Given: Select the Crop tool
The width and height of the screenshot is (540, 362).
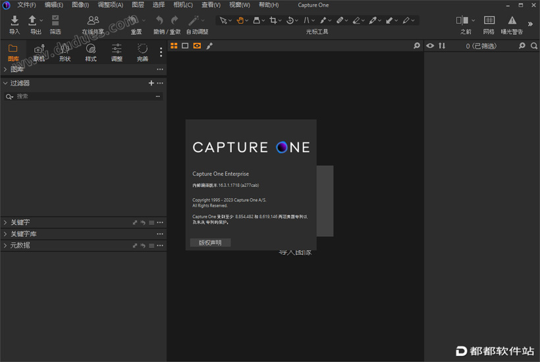Looking at the screenshot, I should tap(273, 20).
